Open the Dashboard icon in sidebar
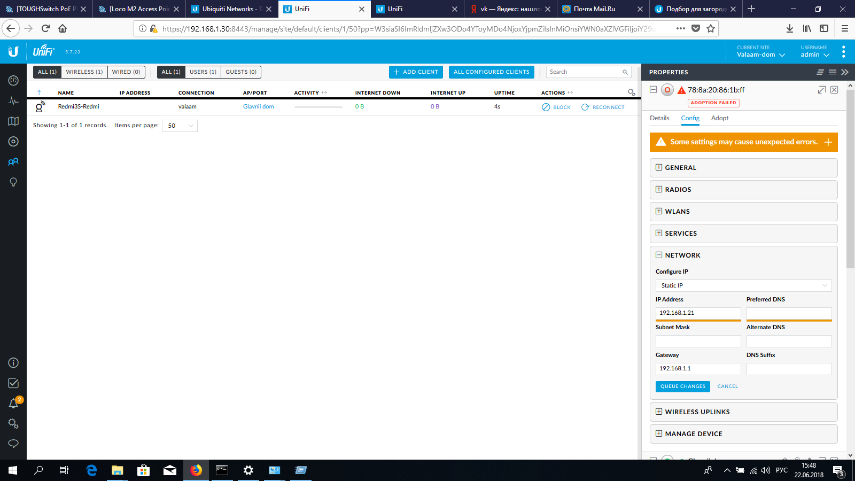855x481 pixels. [x=13, y=81]
